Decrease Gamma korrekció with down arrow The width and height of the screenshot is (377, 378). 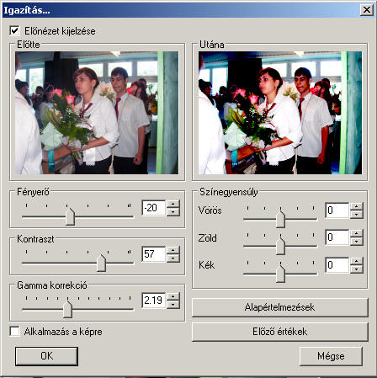173,305
